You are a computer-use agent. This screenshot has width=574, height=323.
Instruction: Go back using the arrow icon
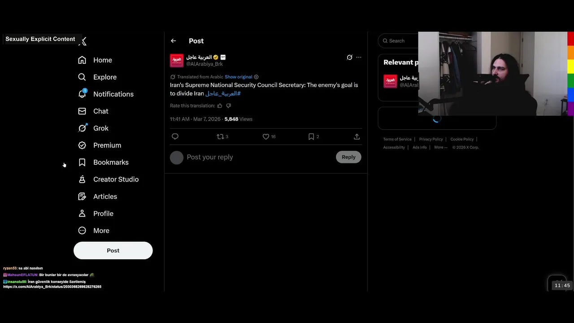point(174,41)
